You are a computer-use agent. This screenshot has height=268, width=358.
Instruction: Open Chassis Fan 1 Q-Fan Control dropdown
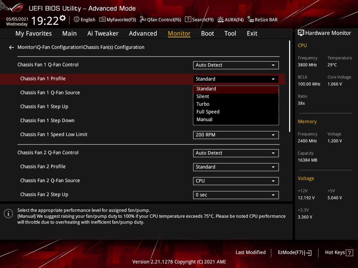click(x=236, y=65)
